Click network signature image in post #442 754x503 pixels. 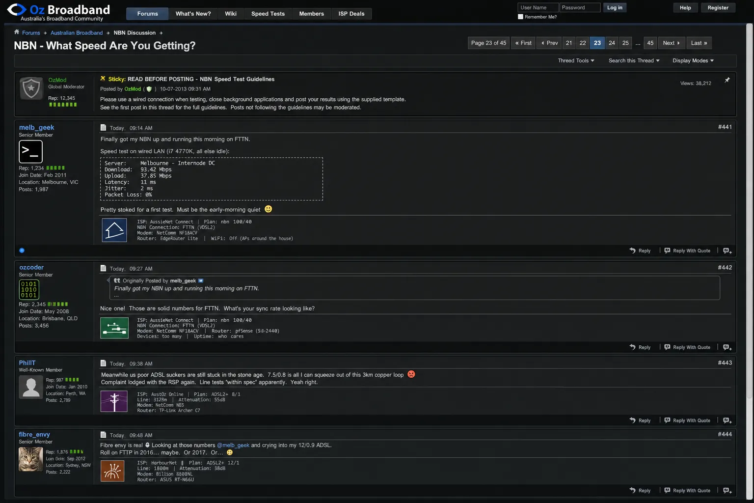pyautogui.click(x=114, y=328)
